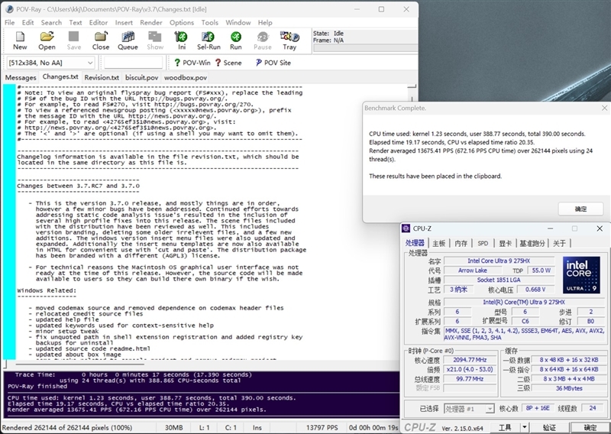Open the Text menu
Screen dimensions: 611x434
75,23
